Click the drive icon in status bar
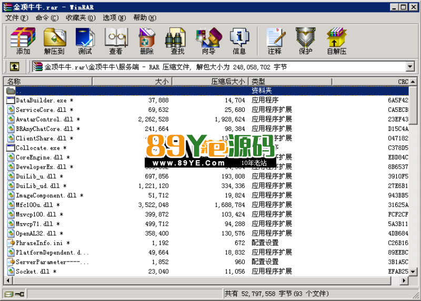This screenshot has width=421, height=301. coord(9,294)
